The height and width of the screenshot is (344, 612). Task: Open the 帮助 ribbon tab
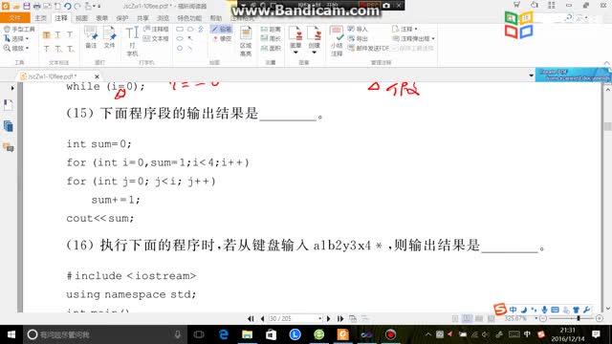[x=216, y=18]
